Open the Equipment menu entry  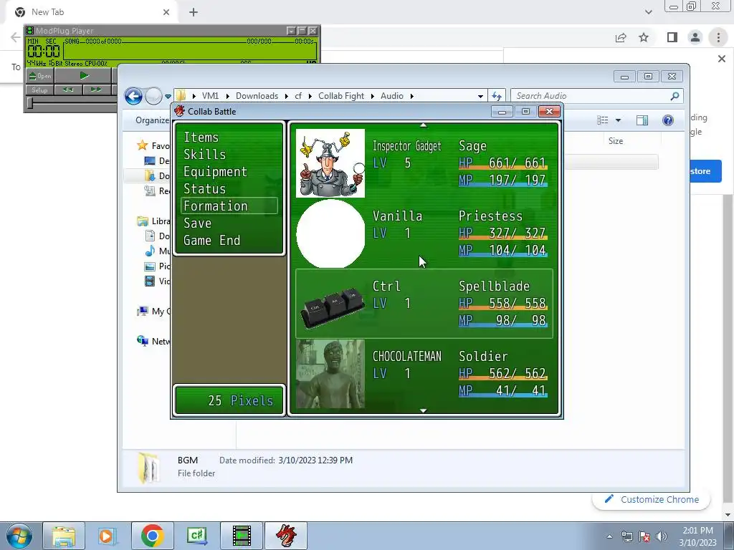[215, 172]
